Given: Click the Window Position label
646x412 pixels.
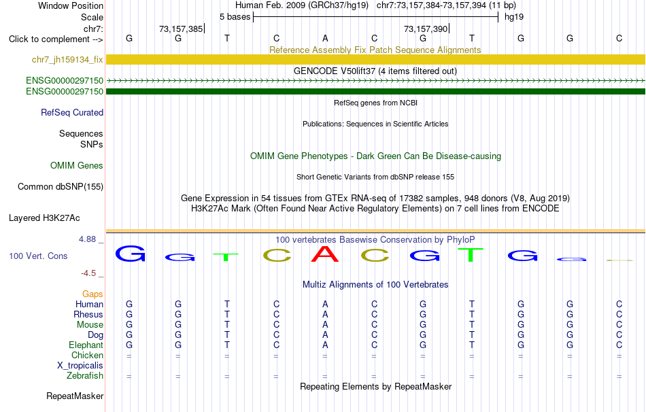Looking at the screenshot, I should [71, 5].
